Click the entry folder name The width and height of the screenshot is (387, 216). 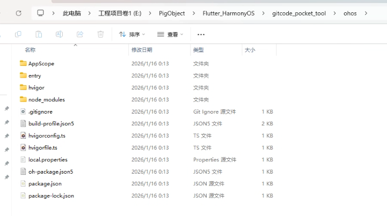point(34,76)
